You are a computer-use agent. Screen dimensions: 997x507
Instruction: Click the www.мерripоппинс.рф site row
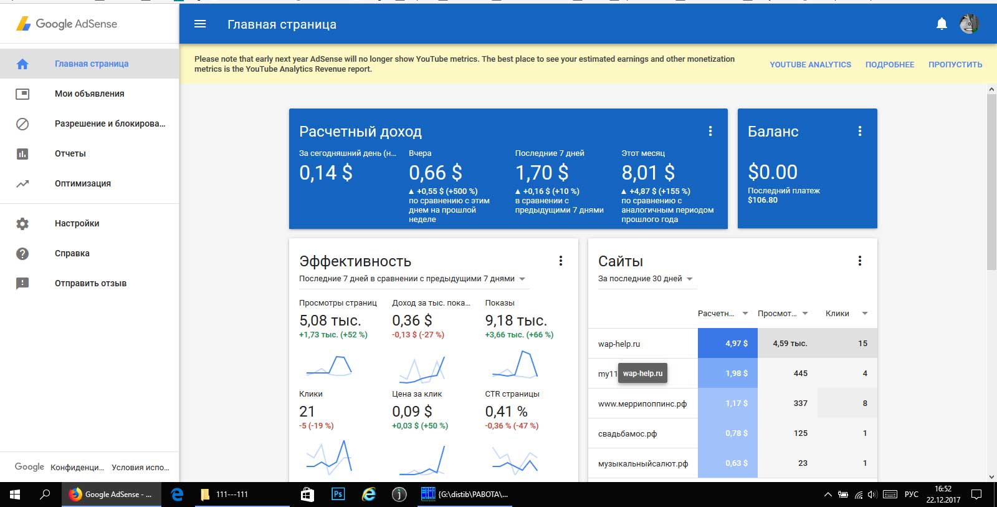point(733,403)
